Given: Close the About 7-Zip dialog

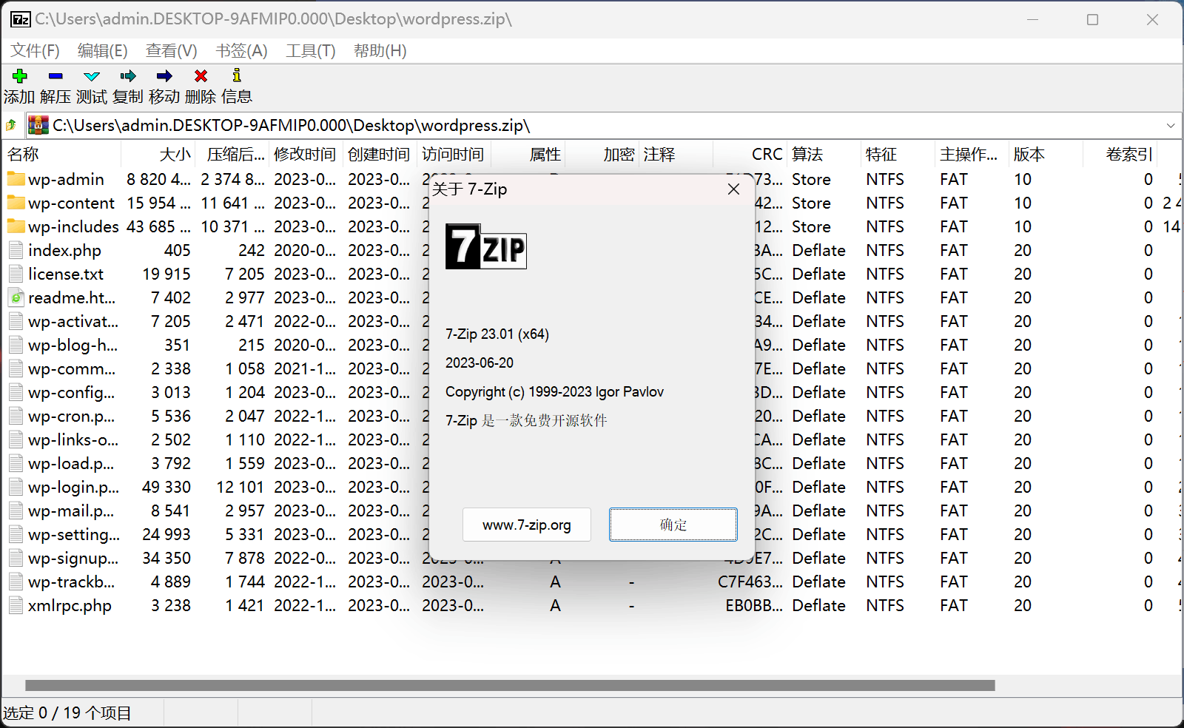Looking at the screenshot, I should [x=733, y=189].
